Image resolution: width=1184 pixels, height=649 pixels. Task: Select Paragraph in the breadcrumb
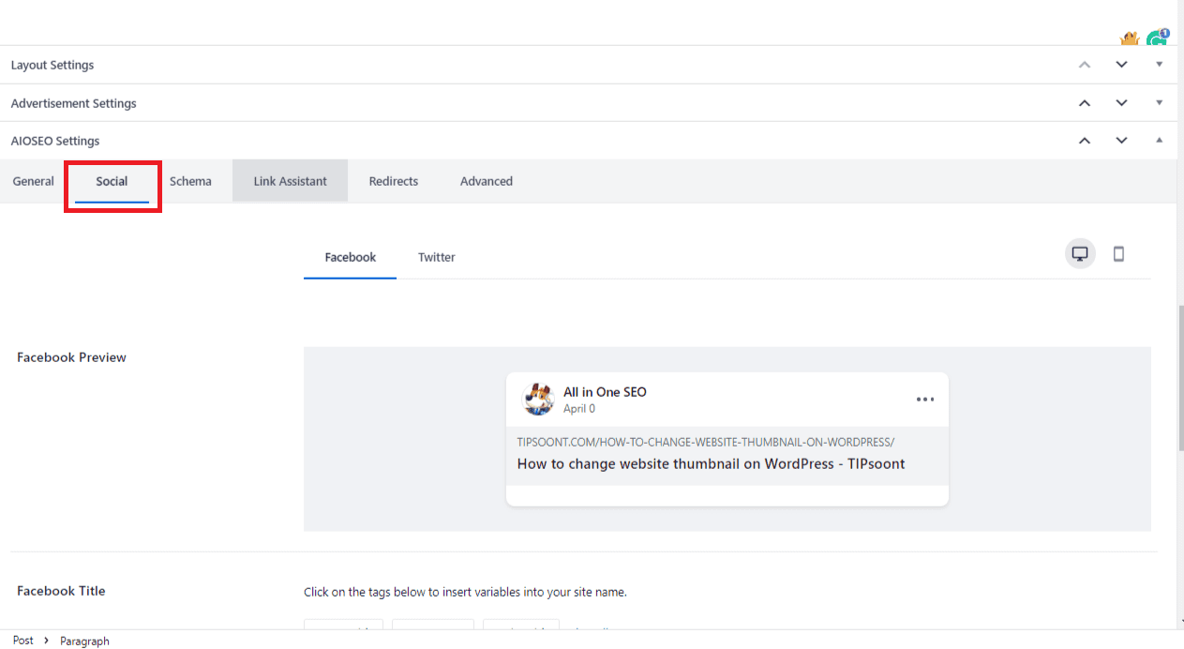pyautogui.click(x=84, y=641)
